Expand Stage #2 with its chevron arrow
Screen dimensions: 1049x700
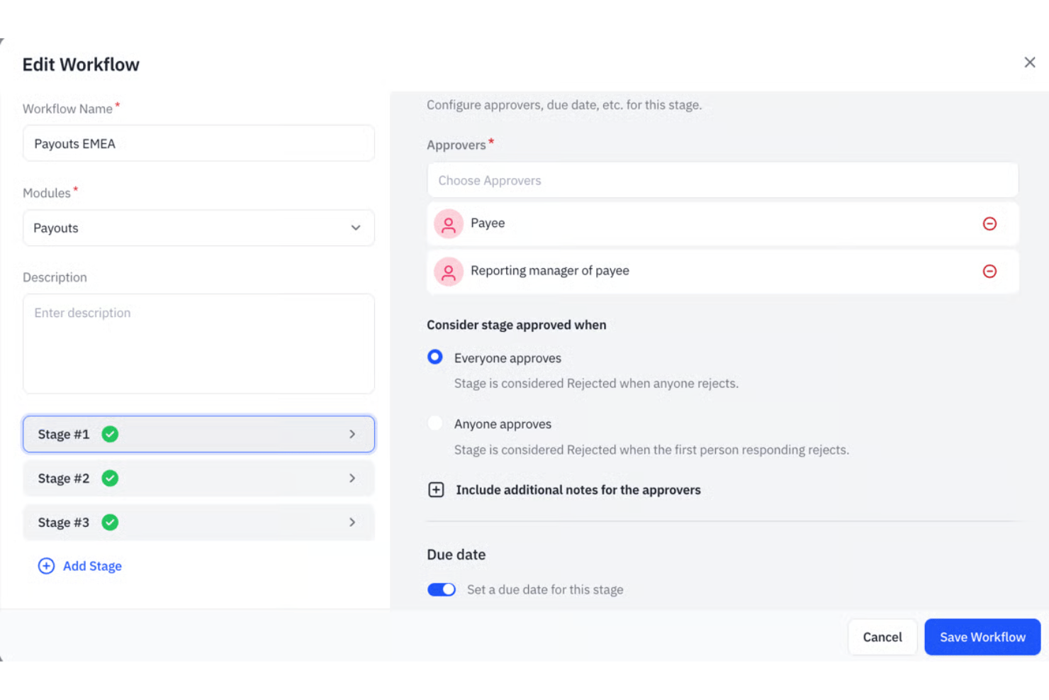(352, 478)
